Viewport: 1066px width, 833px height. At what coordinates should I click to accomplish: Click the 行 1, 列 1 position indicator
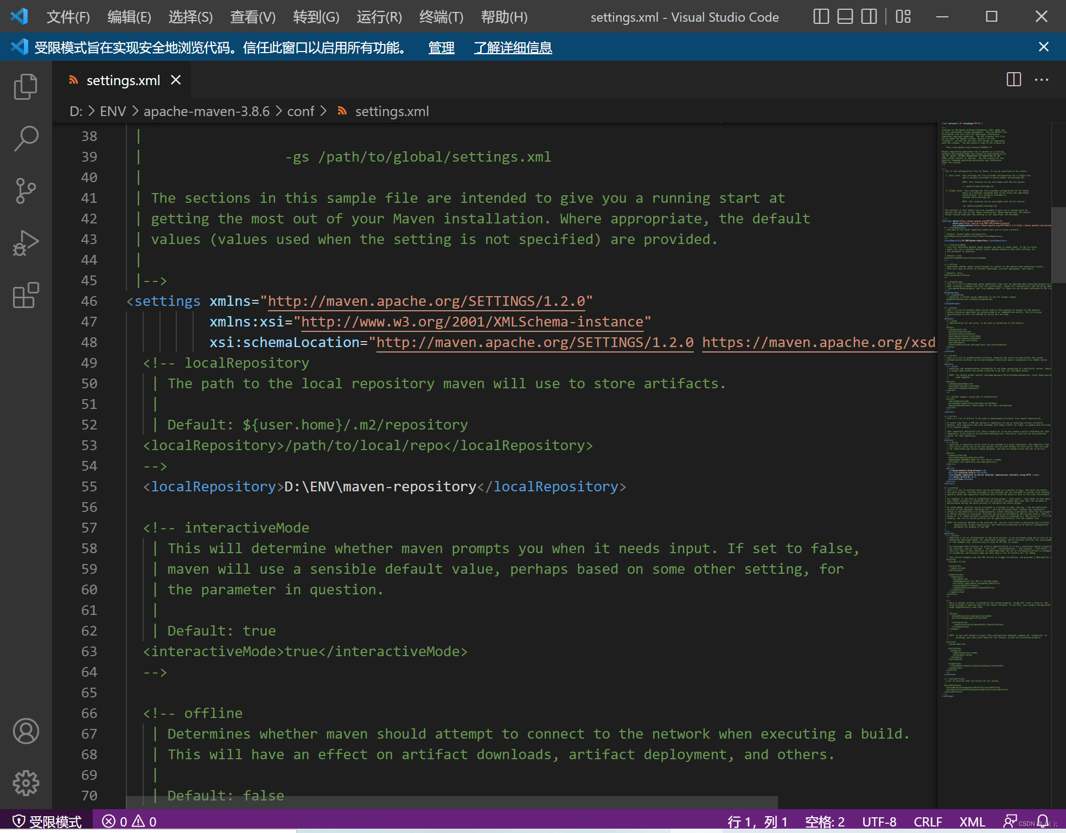(x=757, y=822)
